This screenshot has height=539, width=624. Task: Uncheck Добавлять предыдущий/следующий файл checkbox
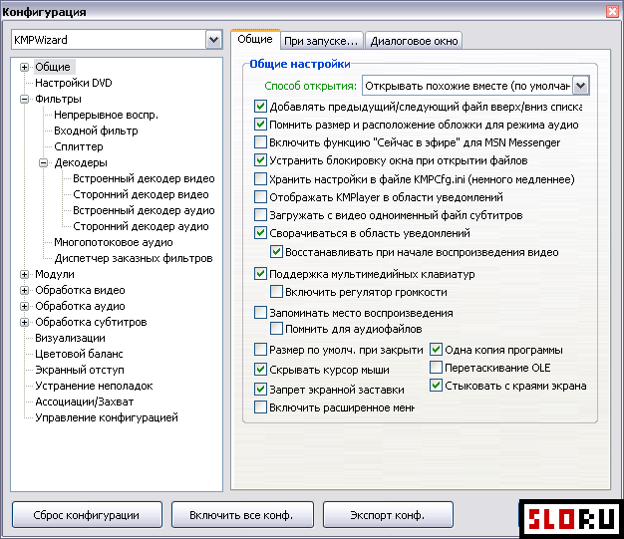[260, 107]
